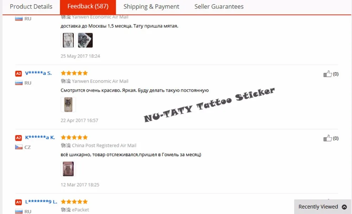The height and width of the screenshot is (214, 352).
Task: Open photo in 12 Mar 2017 review
Action: click(68, 169)
